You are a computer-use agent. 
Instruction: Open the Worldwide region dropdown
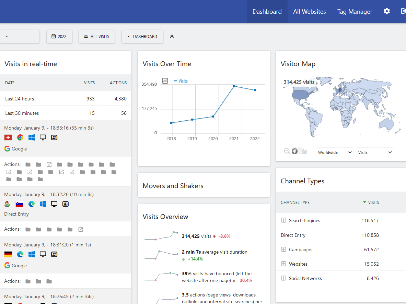(x=335, y=153)
